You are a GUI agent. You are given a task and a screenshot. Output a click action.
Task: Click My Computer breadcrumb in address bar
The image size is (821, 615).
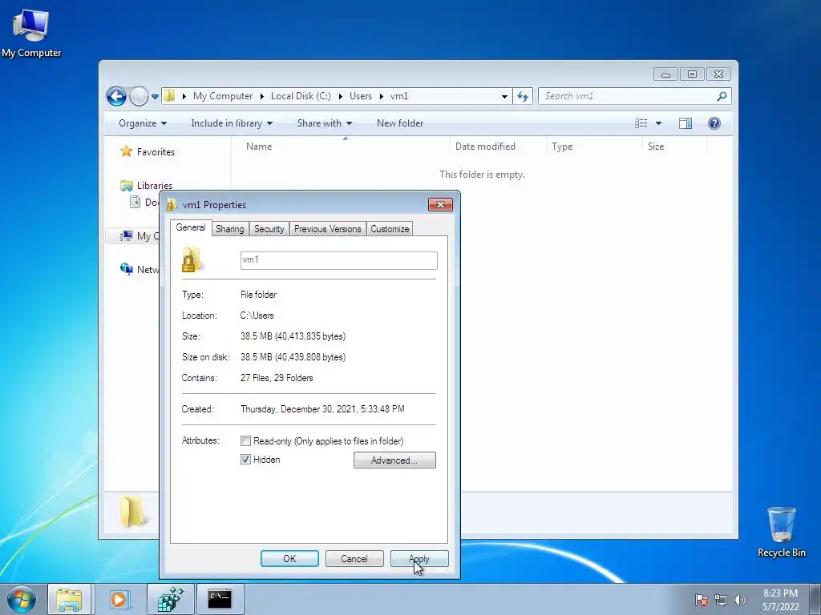click(223, 96)
